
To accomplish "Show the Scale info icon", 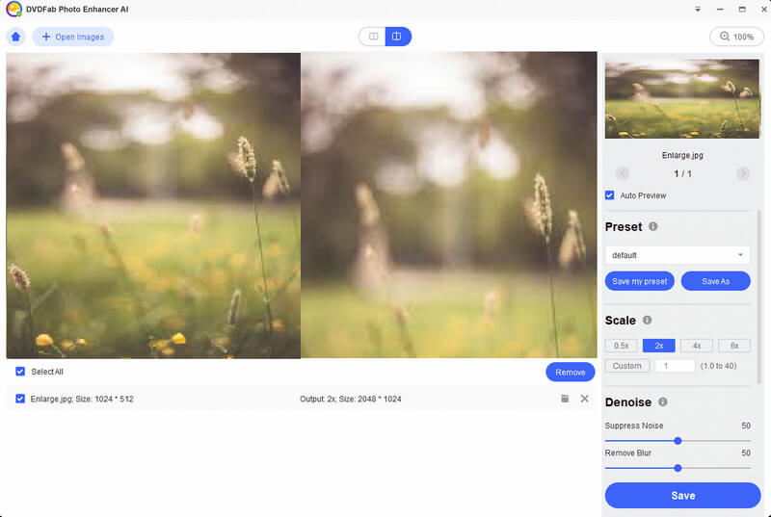I will coord(647,321).
